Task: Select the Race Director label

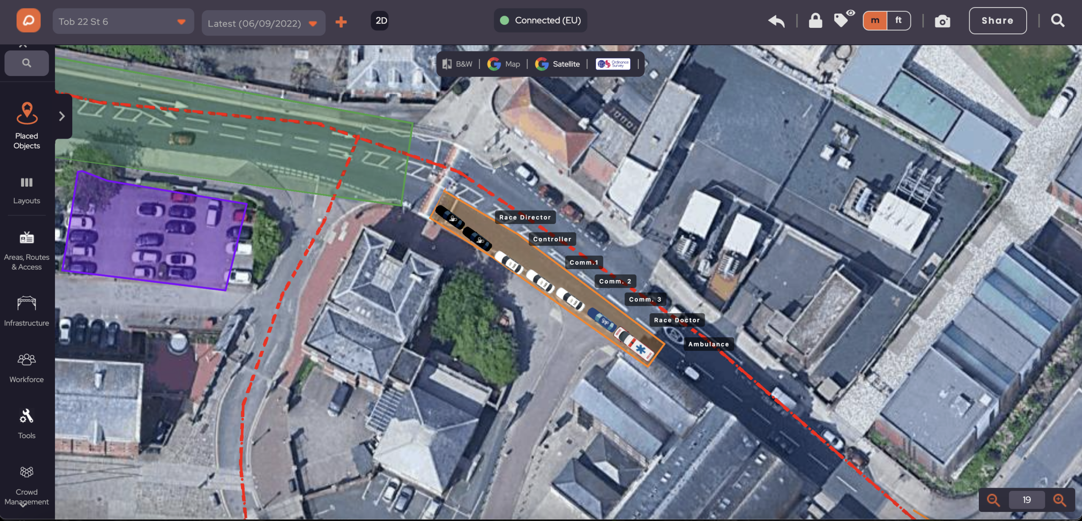Action: [x=525, y=217]
